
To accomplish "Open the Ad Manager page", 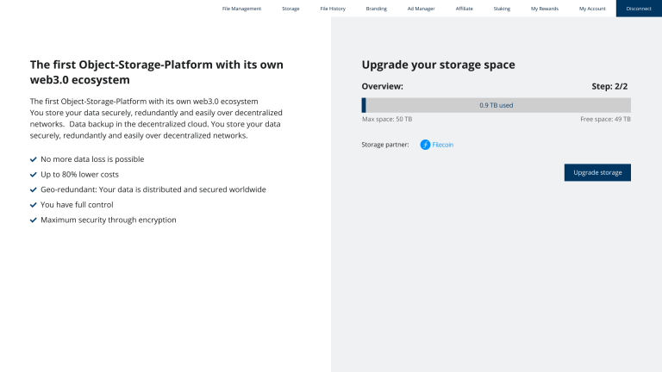I will [421, 9].
